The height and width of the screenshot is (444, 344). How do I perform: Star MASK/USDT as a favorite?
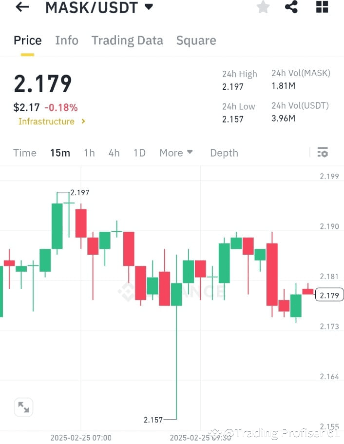click(263, 7)
